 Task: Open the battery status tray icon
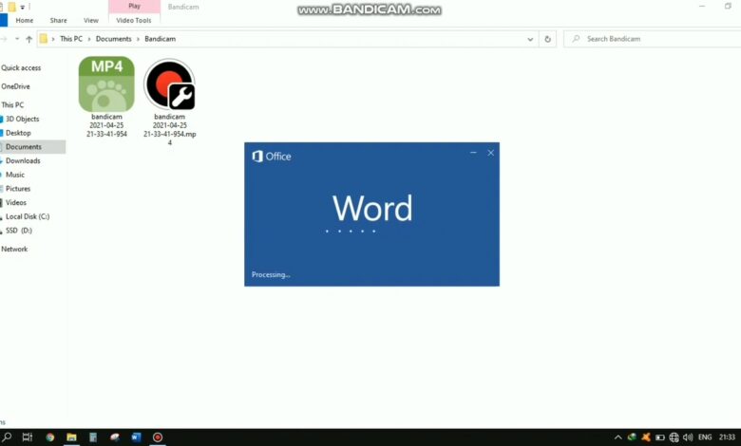click(660, 437)
